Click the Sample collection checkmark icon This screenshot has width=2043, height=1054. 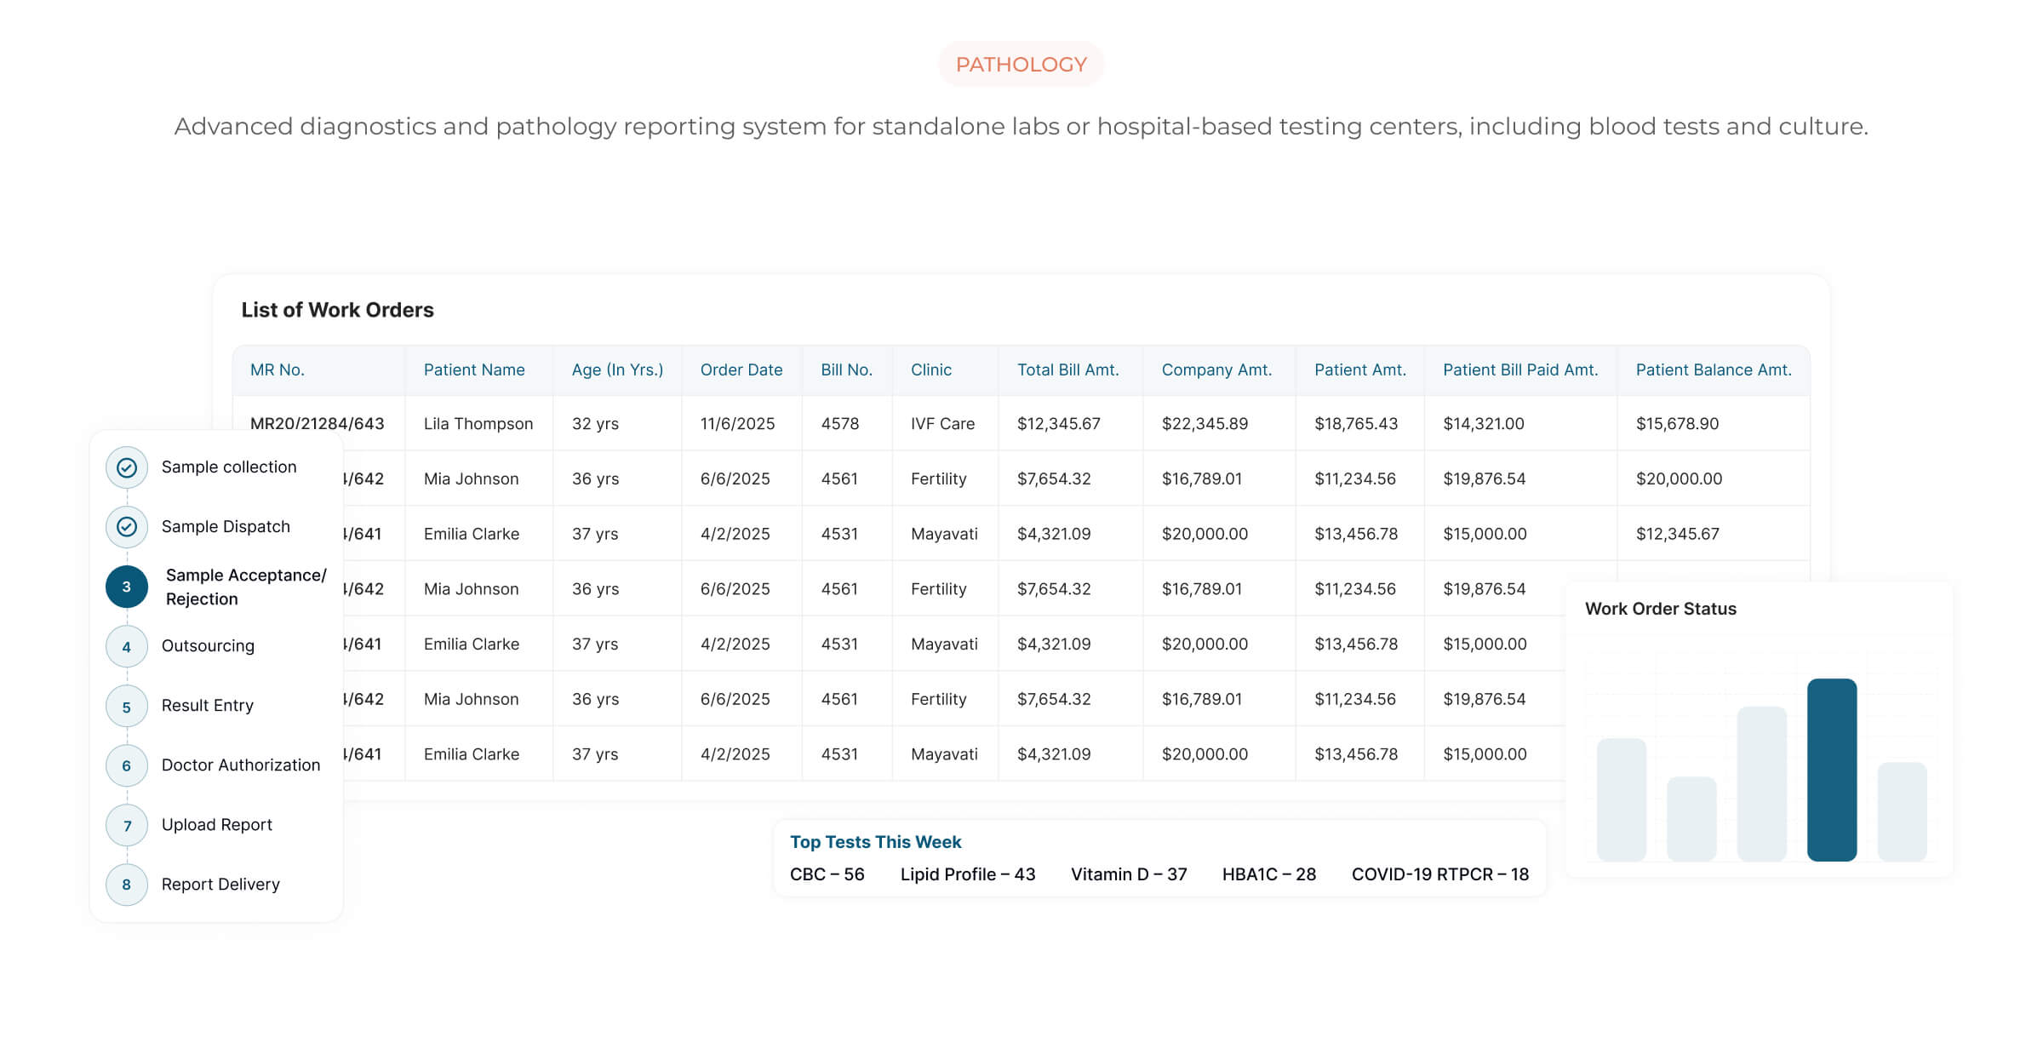coord(127,467)
